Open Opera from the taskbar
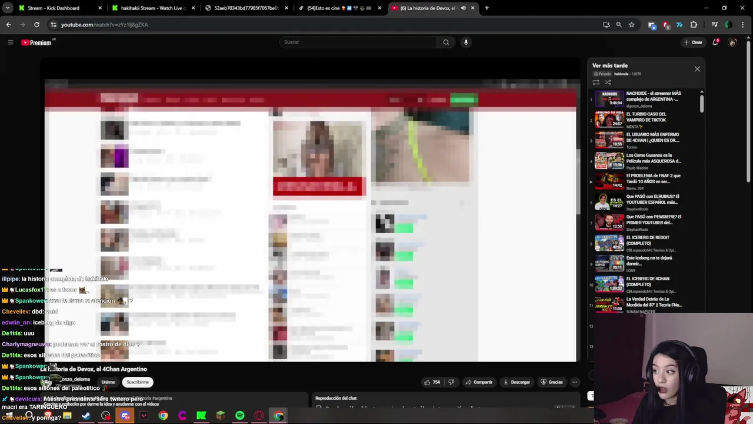Screen dimensions: 753x424 coord(259,416)
